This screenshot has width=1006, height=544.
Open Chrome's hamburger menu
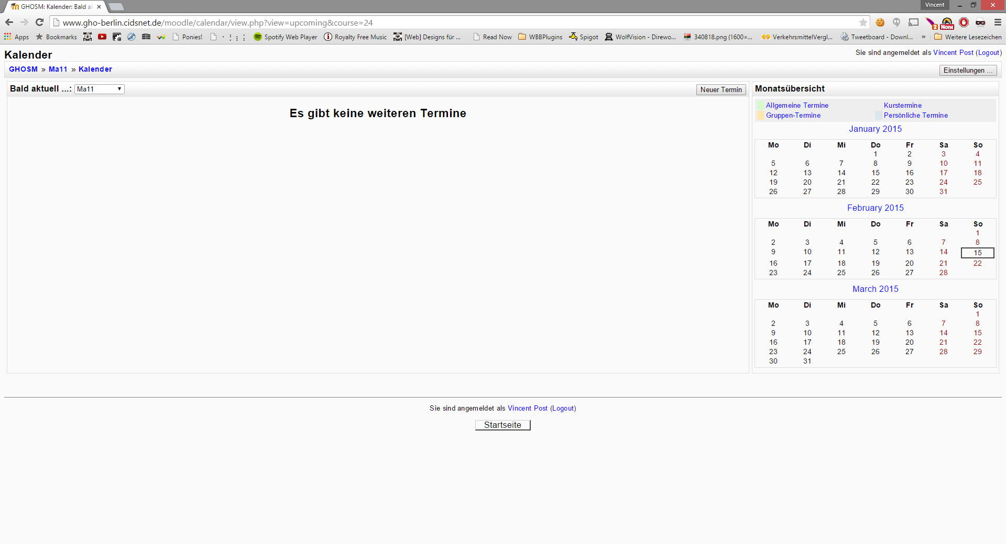pos(998,22)
